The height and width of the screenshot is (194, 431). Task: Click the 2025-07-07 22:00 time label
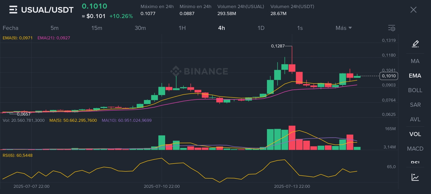(32, 186)
